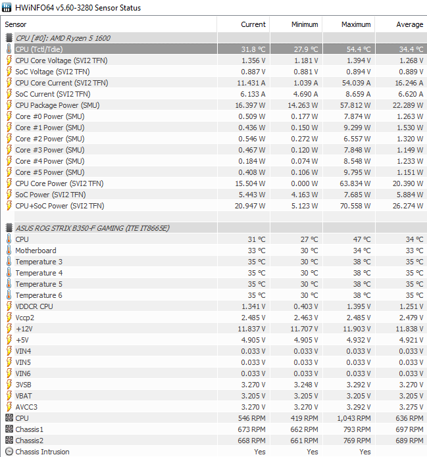Click lightning icon beside 3VSB row

click(x=9, y=385)
